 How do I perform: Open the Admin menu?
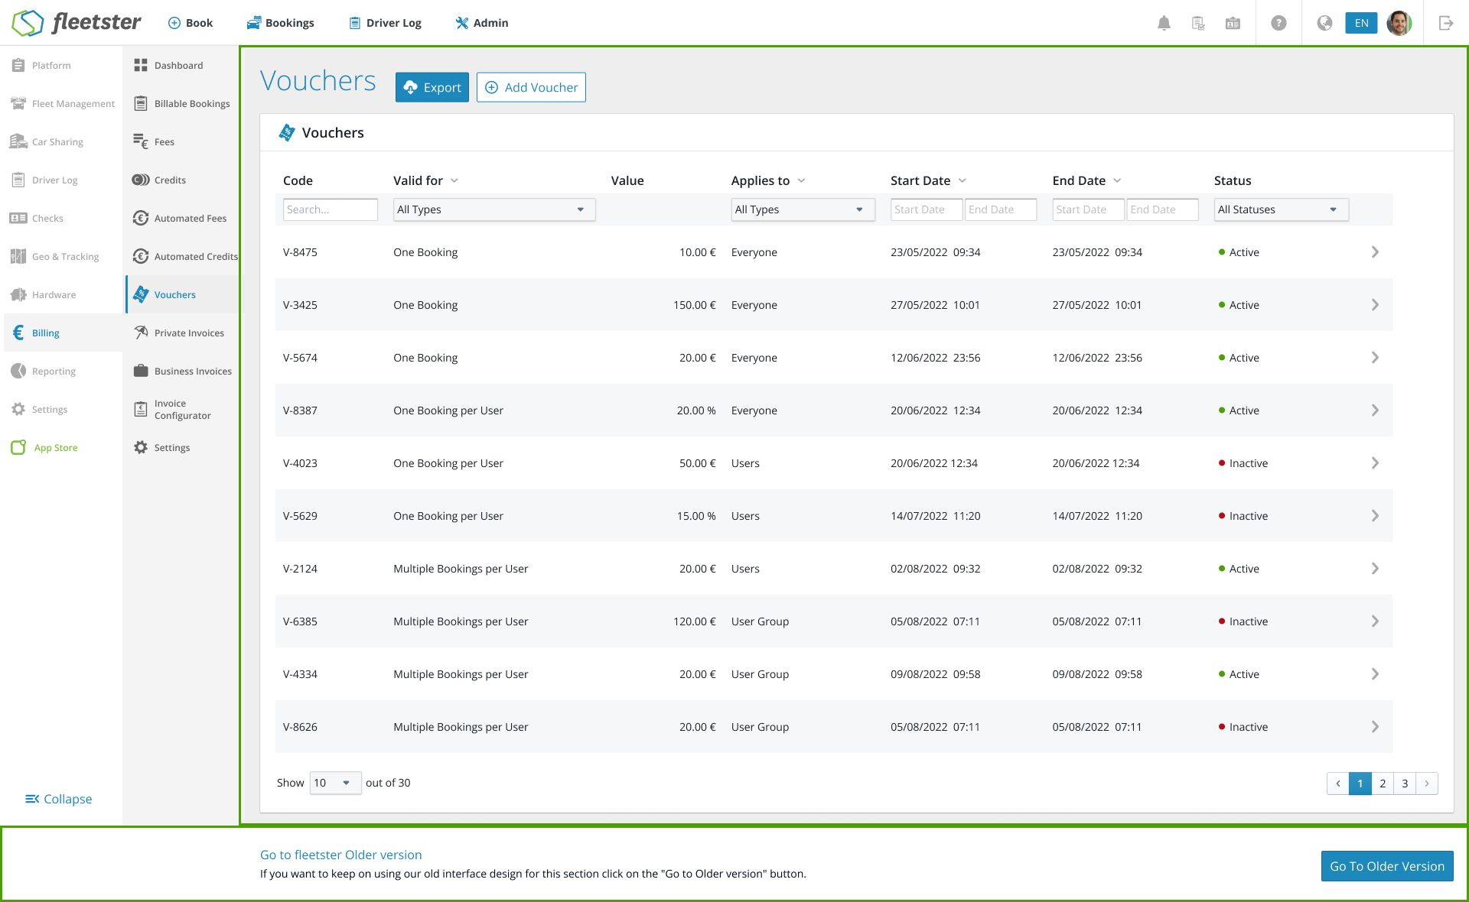(482, 23)
